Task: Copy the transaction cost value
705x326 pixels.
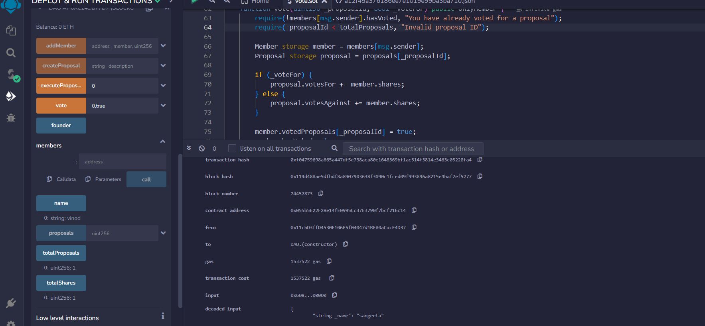Action: tap(332, 278)
